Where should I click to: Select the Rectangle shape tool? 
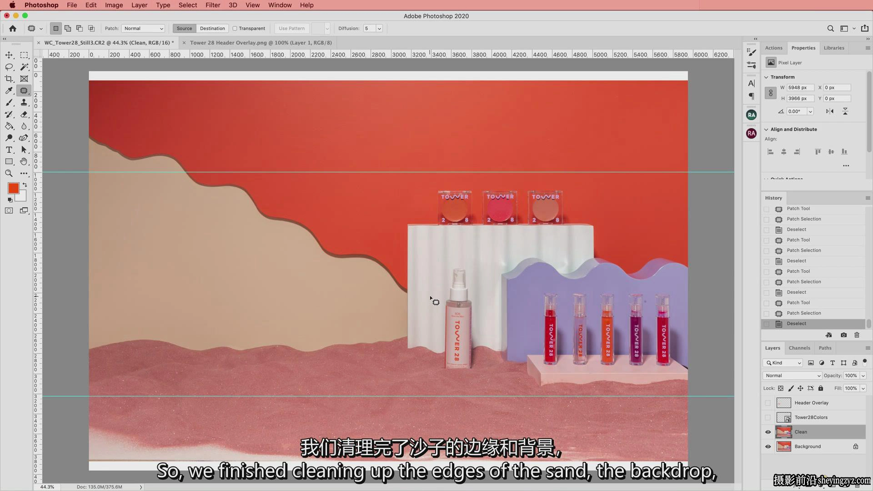pos(9,161)
